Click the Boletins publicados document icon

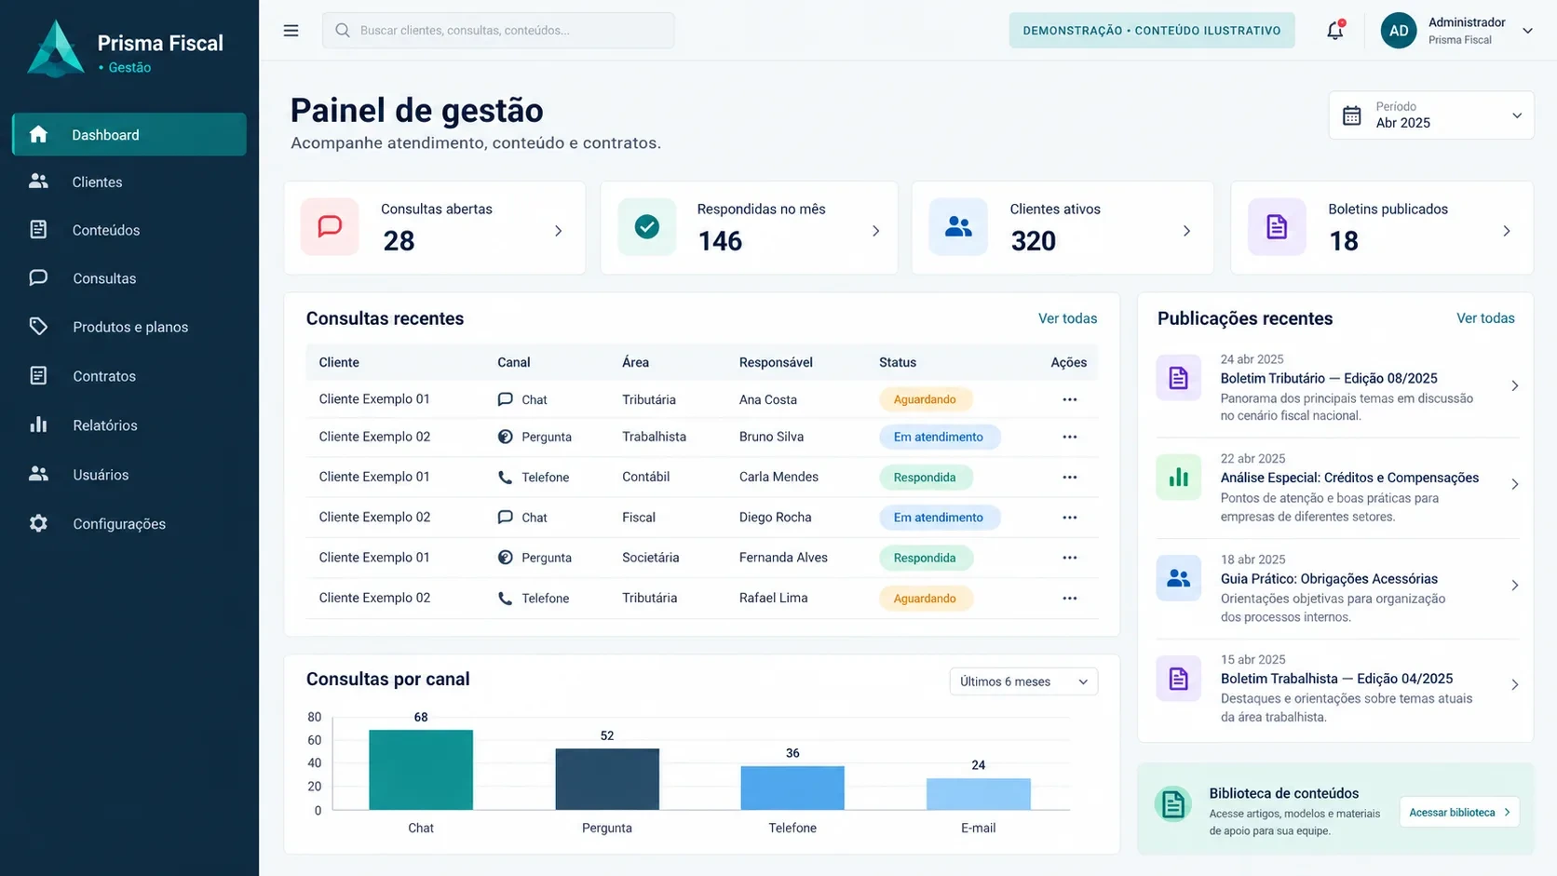1277,227
